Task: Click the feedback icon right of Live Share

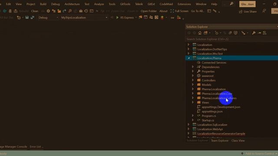Action: click(264, 11)
